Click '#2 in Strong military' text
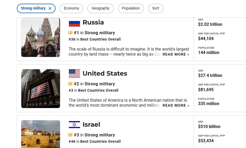 (x=94, y=84)
